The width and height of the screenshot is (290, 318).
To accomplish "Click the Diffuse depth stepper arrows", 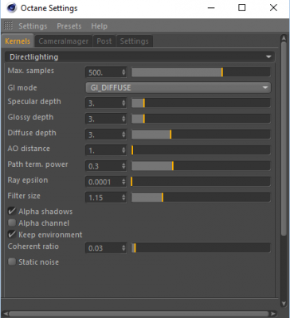I will point(123,134).
